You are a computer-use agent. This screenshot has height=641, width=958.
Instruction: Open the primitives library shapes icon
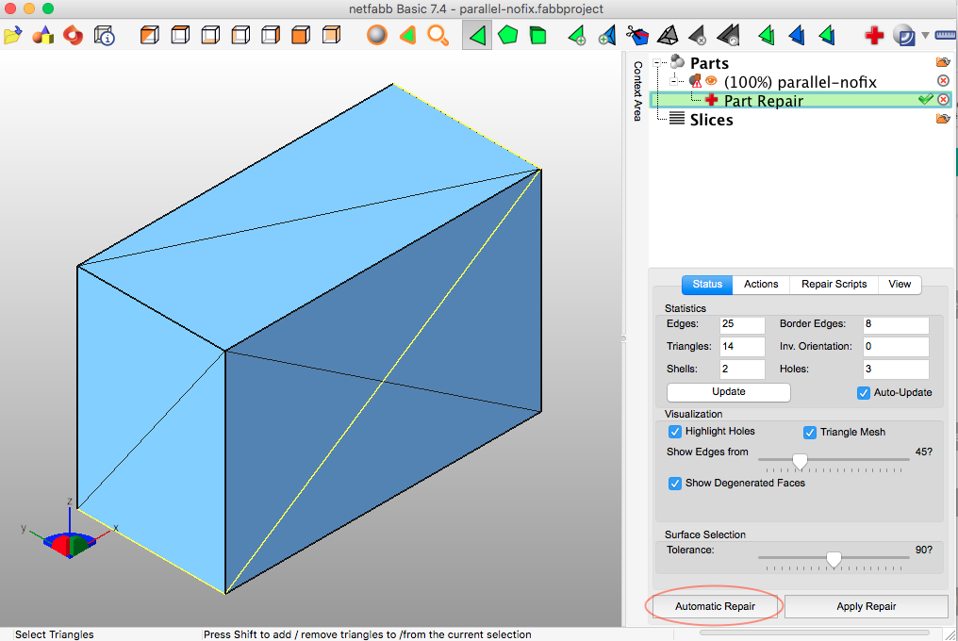pos(42,36)
